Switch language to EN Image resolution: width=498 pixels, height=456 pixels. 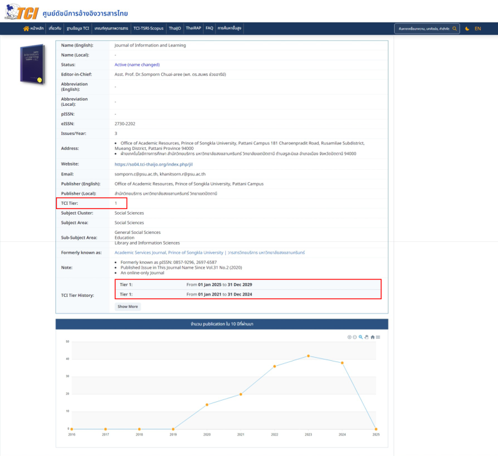click(477, 29)
